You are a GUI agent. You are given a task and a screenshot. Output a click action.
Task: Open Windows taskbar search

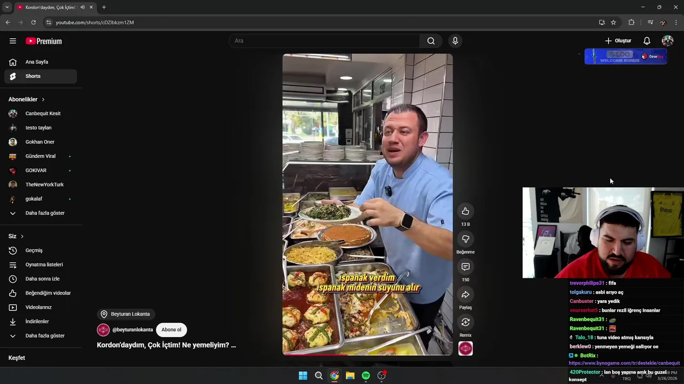[x=318, y=375]
